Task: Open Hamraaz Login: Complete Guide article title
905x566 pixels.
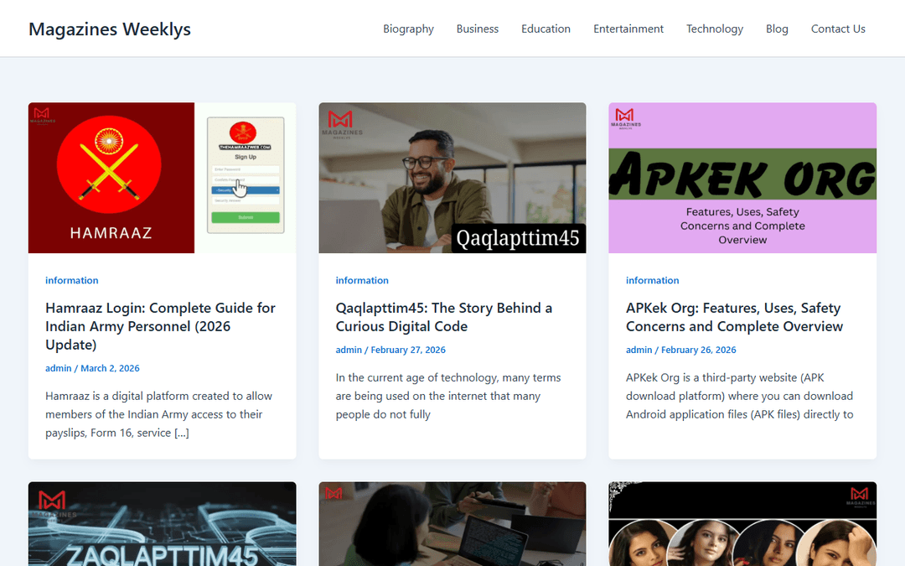Action: click(x=160, y=326)
